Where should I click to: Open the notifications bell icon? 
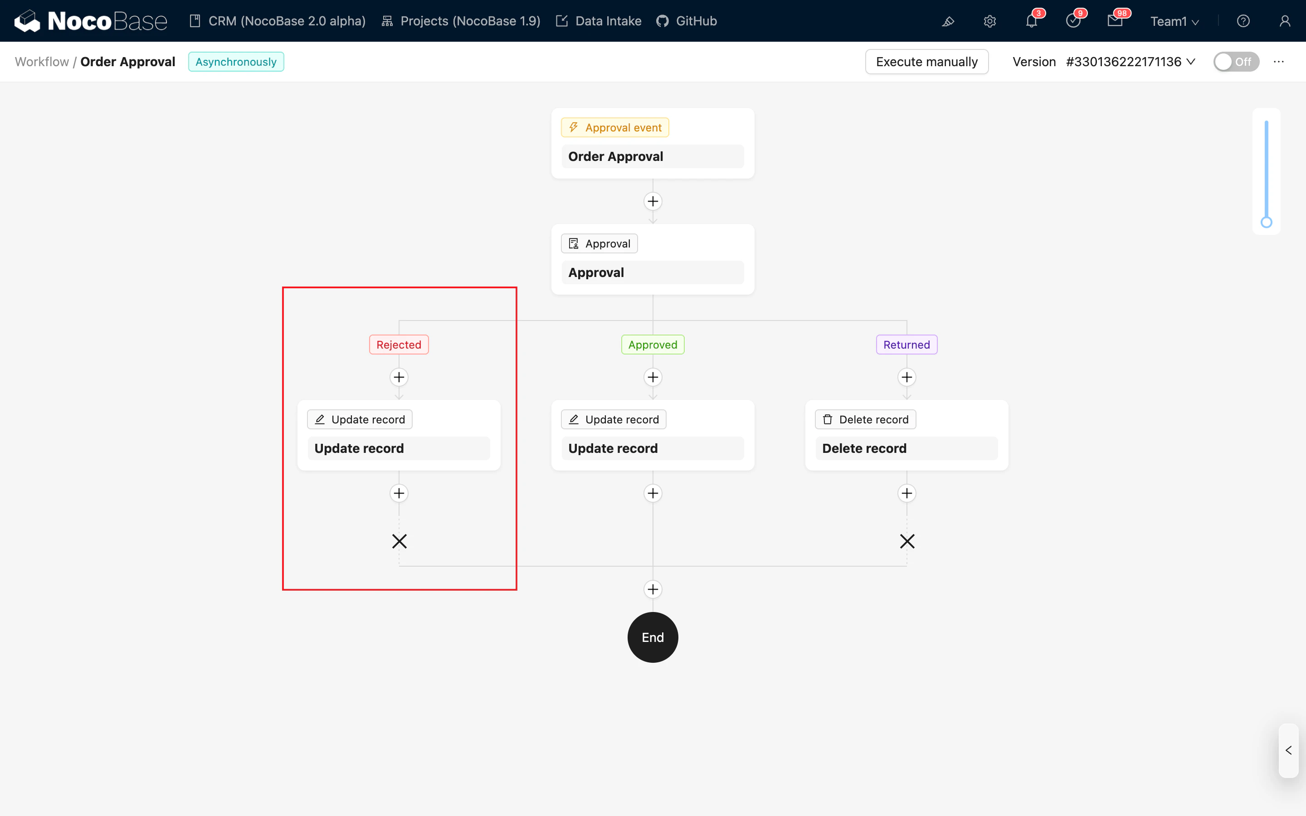(1031, 21)
